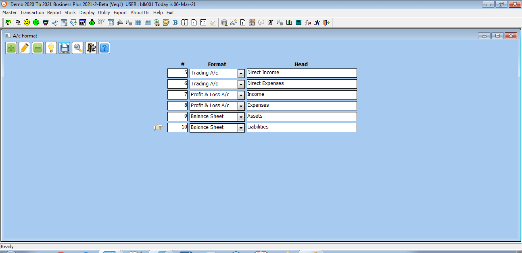This screenshot has width=522, height=253.
Task: Open Format dropdown for Income row 7
Action: click(241, 95)
